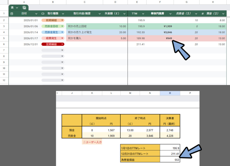Screen dimensions: 230x166
Task: Select column O header in lower sheet
Action: tap(170, 93)
